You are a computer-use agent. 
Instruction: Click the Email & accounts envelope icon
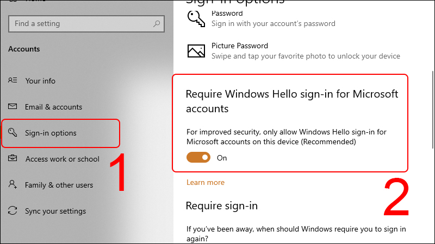coord(13,107)
